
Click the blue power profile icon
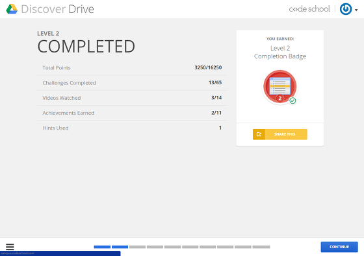(346, 9)
